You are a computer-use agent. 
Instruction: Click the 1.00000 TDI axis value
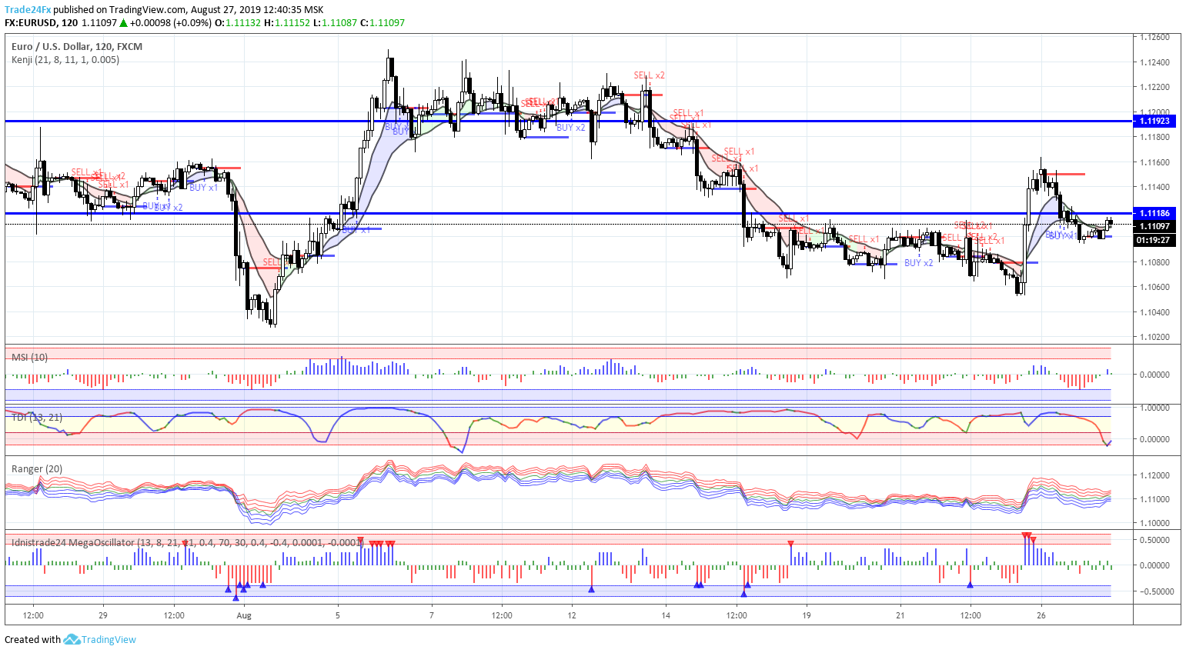[x=1154, y=408]
